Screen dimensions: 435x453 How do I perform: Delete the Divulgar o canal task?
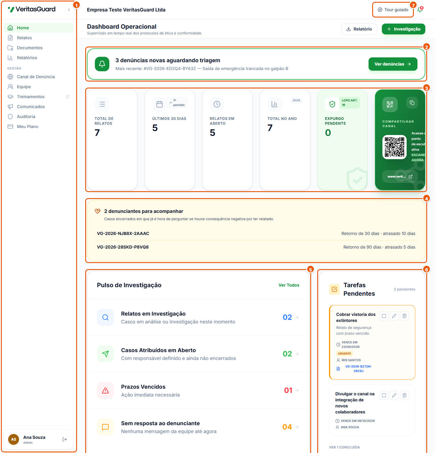[404, 395]
